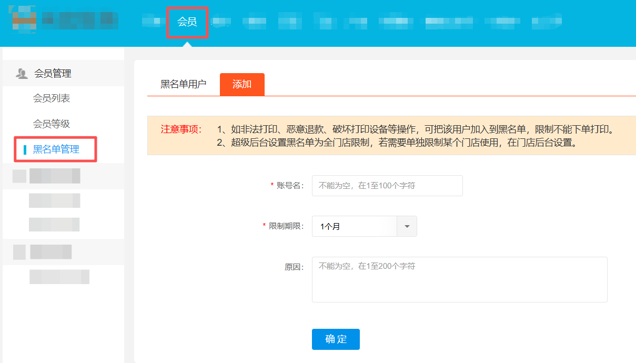Click the 原因 field label
Viewport: 636px width, 363px height.
point(294,267)
